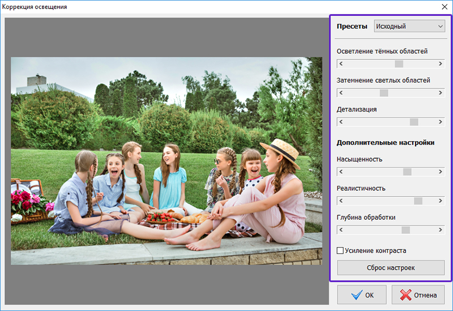Click left arrow of Детализация slider
The image size is (453, 311).
click(x=341, y=122)
